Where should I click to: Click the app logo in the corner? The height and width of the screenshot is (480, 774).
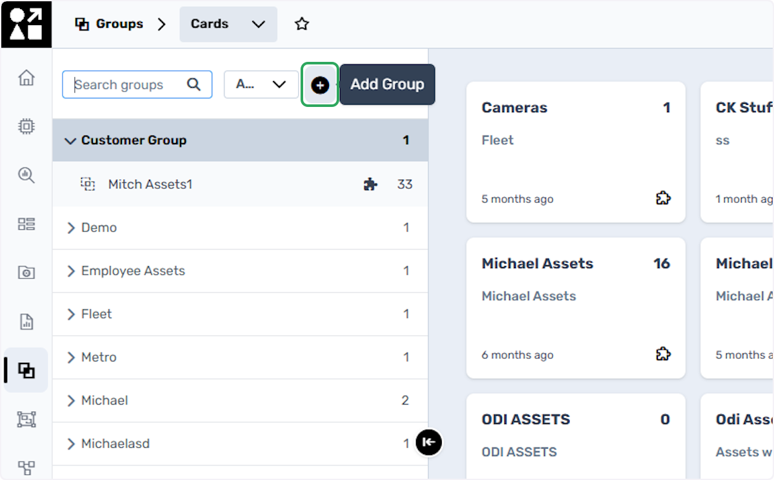(x=26, y=24)
